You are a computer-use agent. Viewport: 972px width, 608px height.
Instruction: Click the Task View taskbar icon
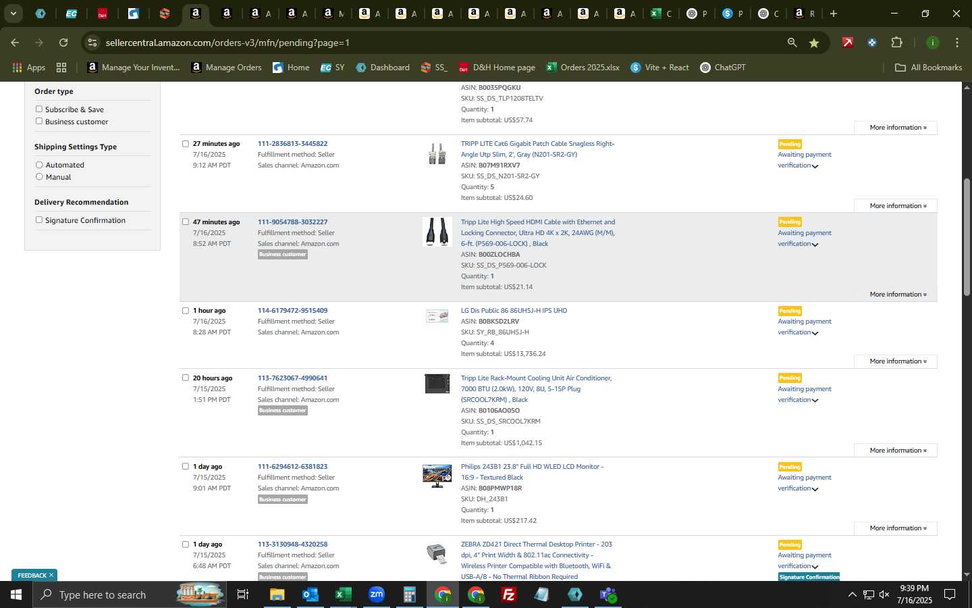point(242,594)
